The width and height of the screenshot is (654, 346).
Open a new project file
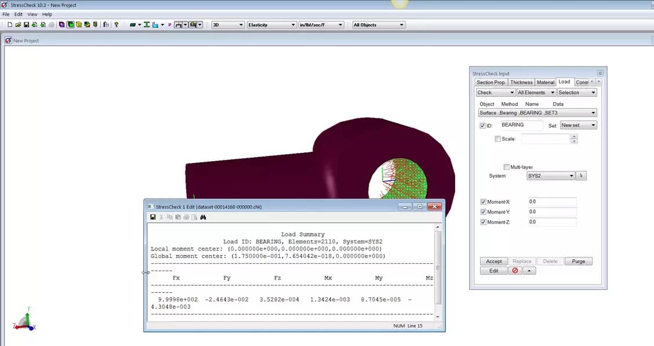[9, 24]
